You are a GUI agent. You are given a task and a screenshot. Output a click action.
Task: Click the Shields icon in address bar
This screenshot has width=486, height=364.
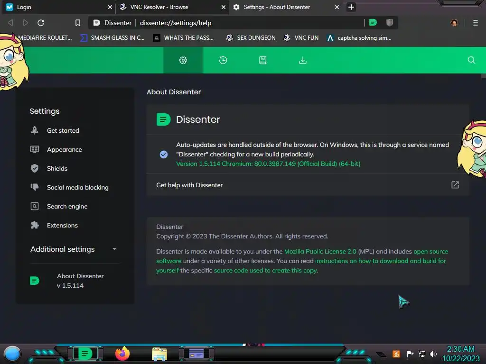[x=390, y=23]
